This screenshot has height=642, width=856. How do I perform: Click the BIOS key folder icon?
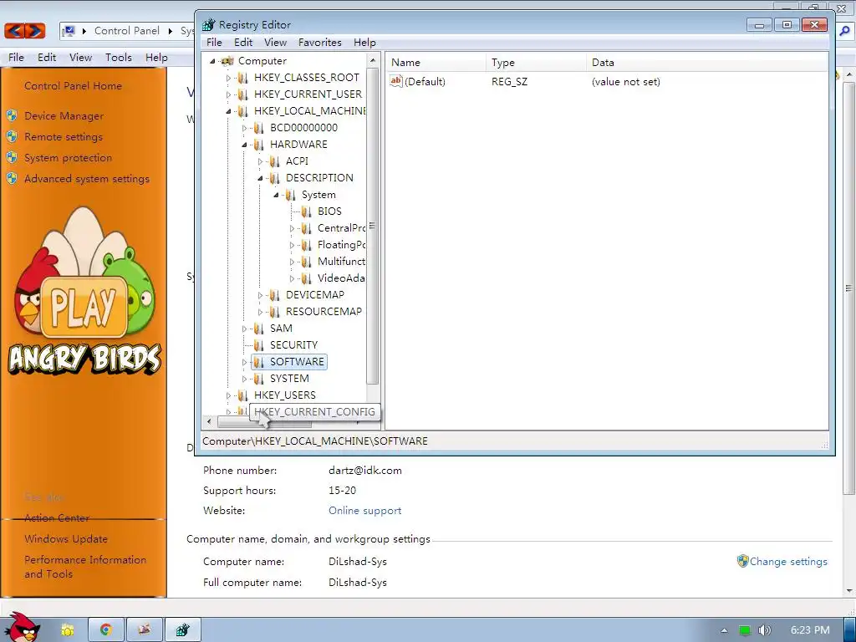306,211
